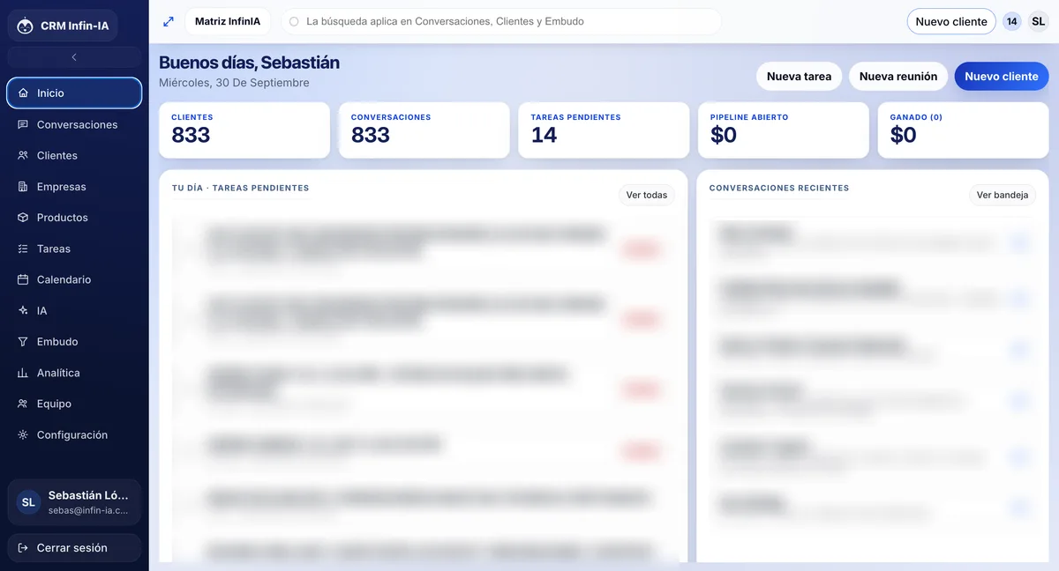Open the Tareas list

click(x=74, y=248)
